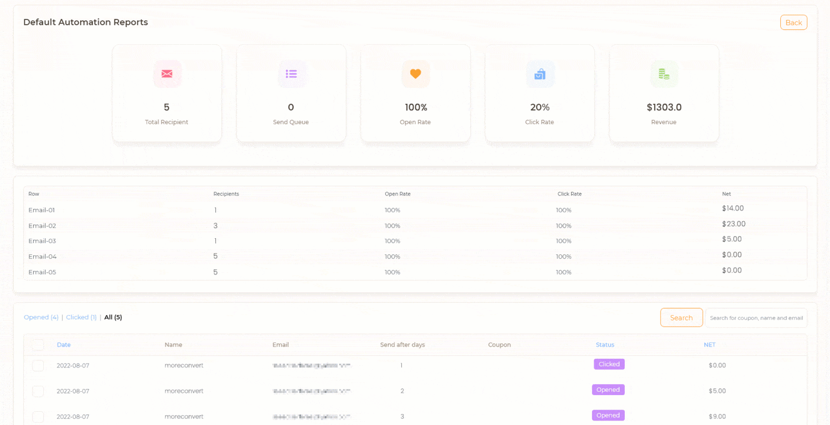This screenshot has height=425, width=830.
Task: Select checkbox for row with $5.00 NET
Action: (38, 391)
